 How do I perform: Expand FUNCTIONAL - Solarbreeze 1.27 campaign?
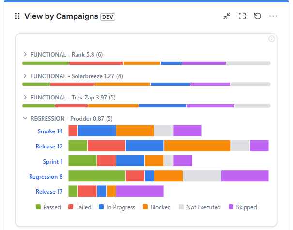point(25,76)
